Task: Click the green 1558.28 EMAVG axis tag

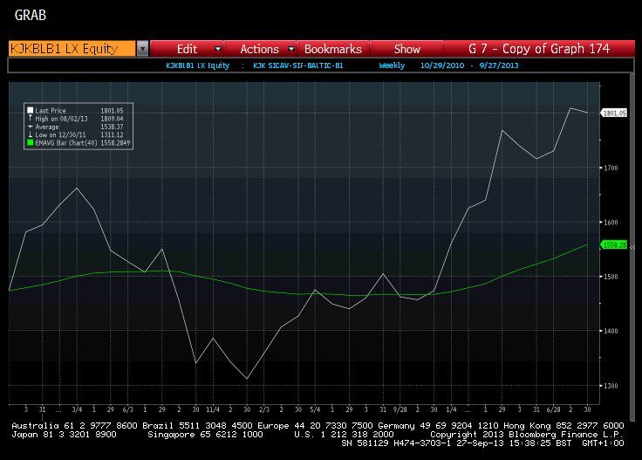Action: coord(614,245)
